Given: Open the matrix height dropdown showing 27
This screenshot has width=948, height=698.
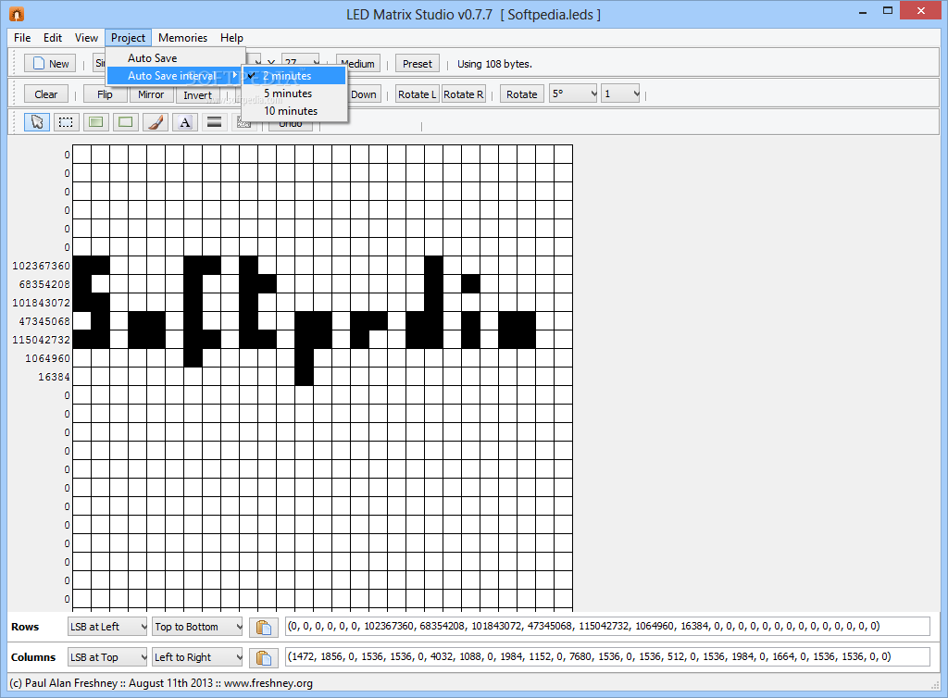Looking at the screenshot, I should pyautogui.click(x=301, y=62).
